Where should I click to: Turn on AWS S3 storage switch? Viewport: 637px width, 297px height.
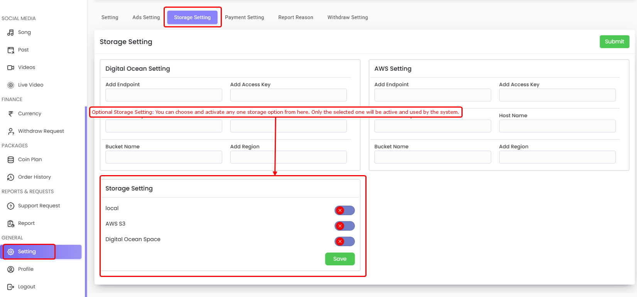coord(344,226)
